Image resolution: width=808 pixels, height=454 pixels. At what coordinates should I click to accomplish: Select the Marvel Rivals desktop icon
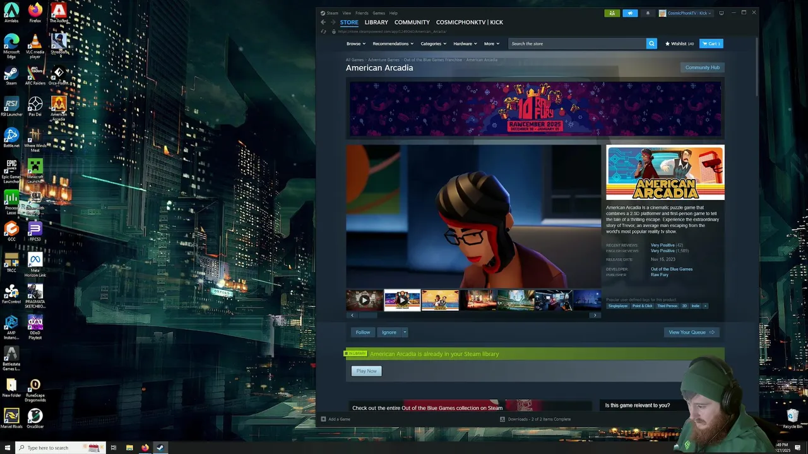coord(11,419)
